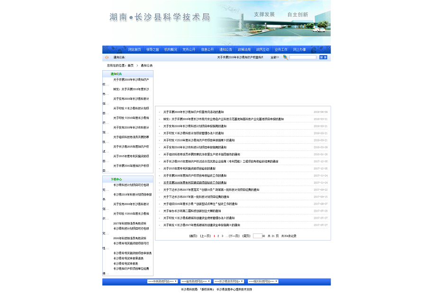Select 通知公告 in the blue navigation bar
Screen dimensions: 433x298
pyautogui.click(x=226, y=49)
